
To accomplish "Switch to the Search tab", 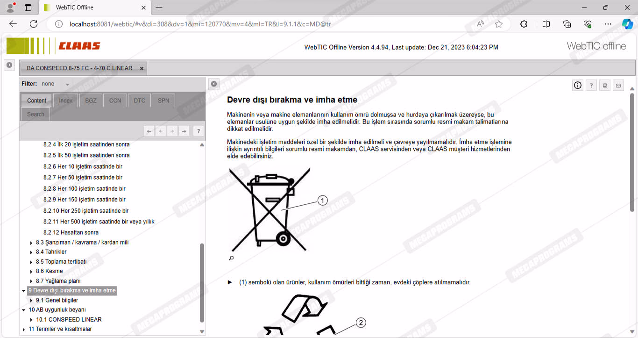I will click(x=35, y=114).
